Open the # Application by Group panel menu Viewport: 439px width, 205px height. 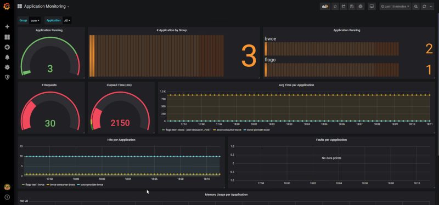(172, 30)
